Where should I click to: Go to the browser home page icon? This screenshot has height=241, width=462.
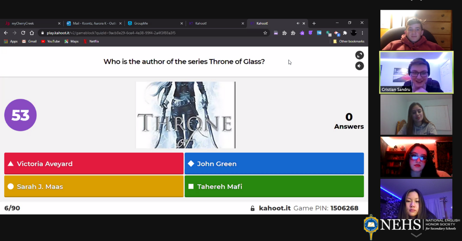point(32,33)
